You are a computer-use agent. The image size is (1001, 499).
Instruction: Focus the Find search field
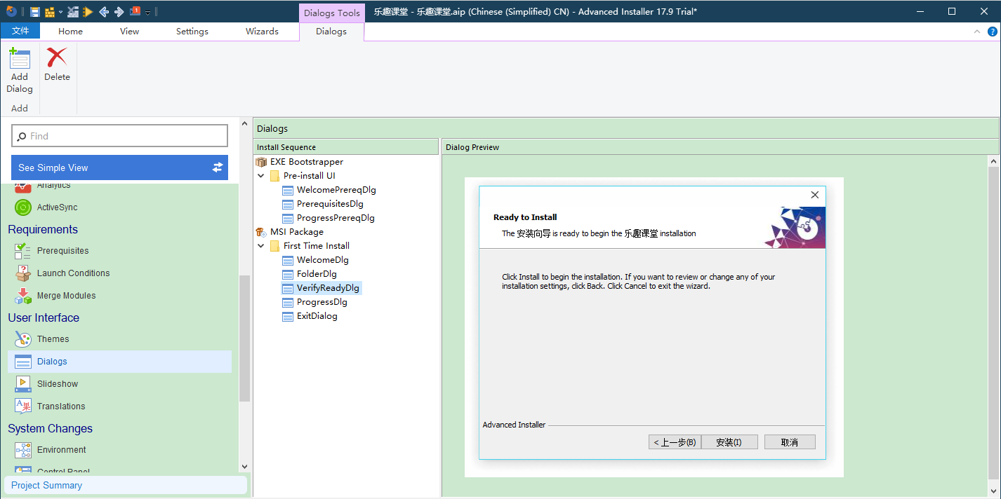120,136
